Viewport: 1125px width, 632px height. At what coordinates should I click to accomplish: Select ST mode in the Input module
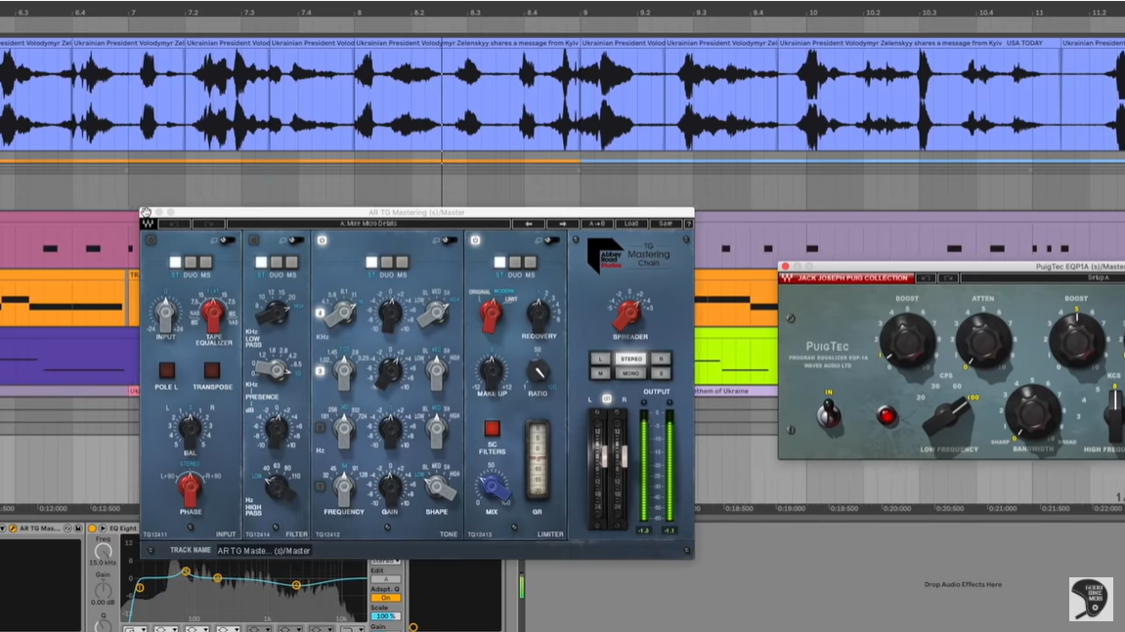175,263
